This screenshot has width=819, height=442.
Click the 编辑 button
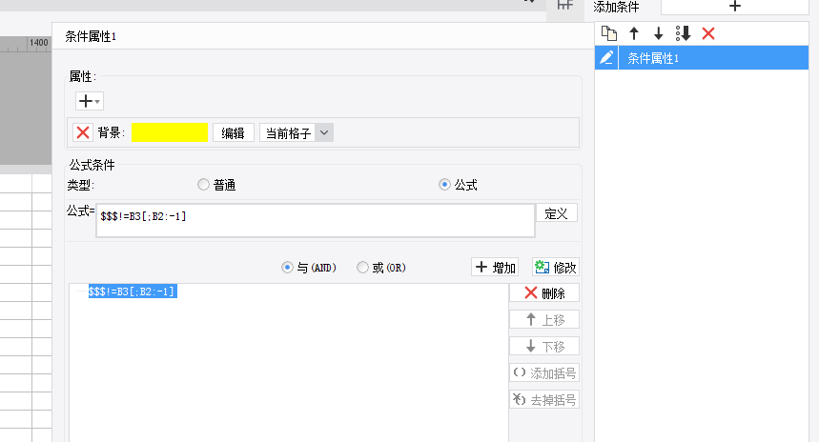(233, 133)
